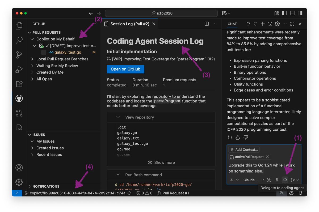Select the GitHub view in activity bar
Viewport: 319px width, 212px height.
click(x=19, y=99)
